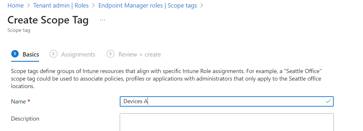Click the Create Scope Tag heading
Image resolution: width=363 pixels, height=131 pixels.
pos(48,20)
